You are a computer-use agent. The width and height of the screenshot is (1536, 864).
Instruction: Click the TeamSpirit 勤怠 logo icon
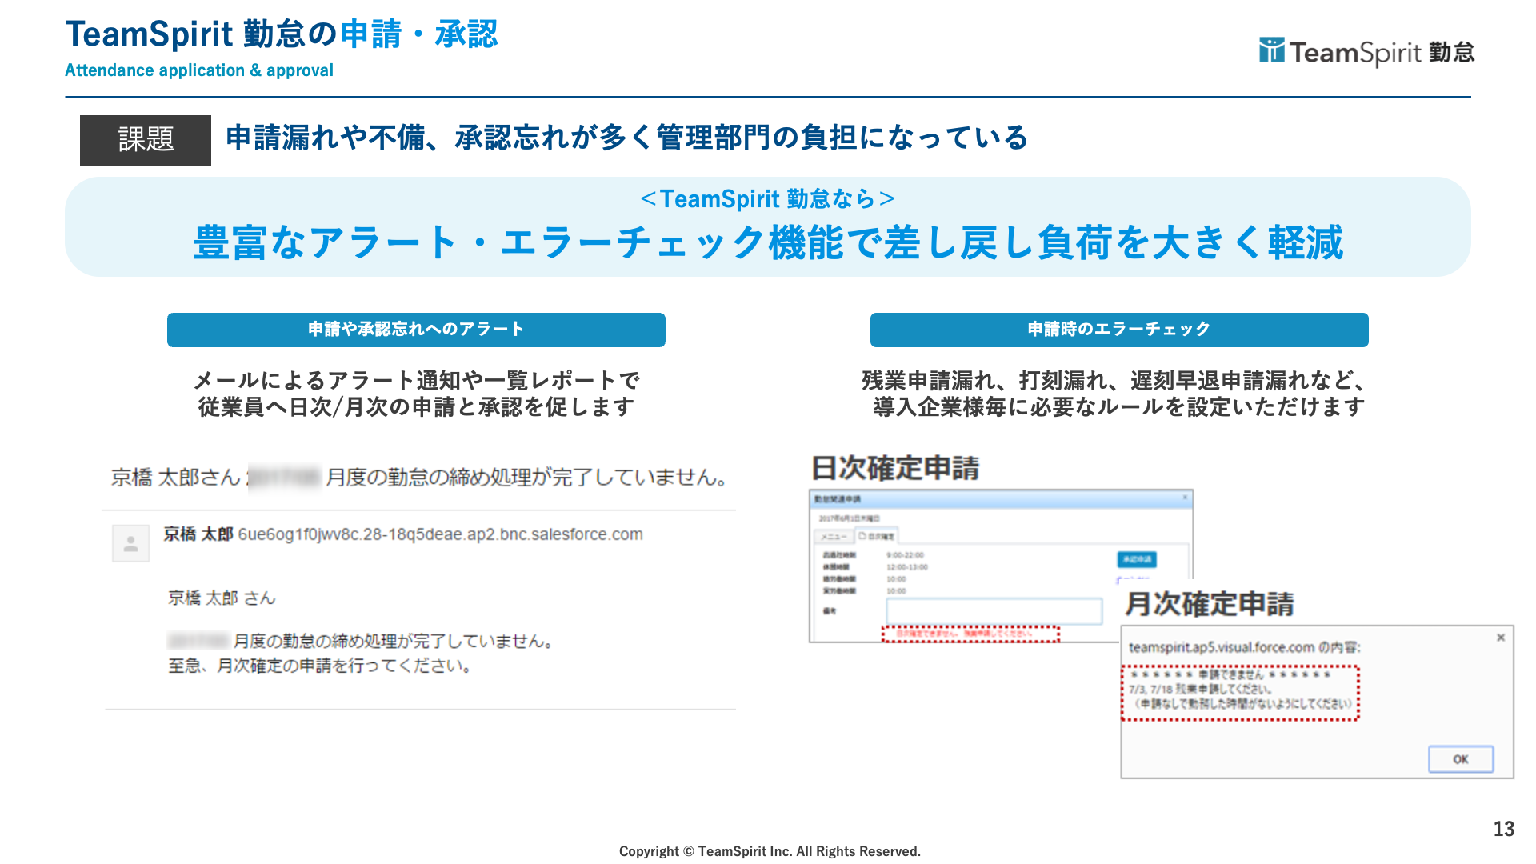tap(1271, 50)
